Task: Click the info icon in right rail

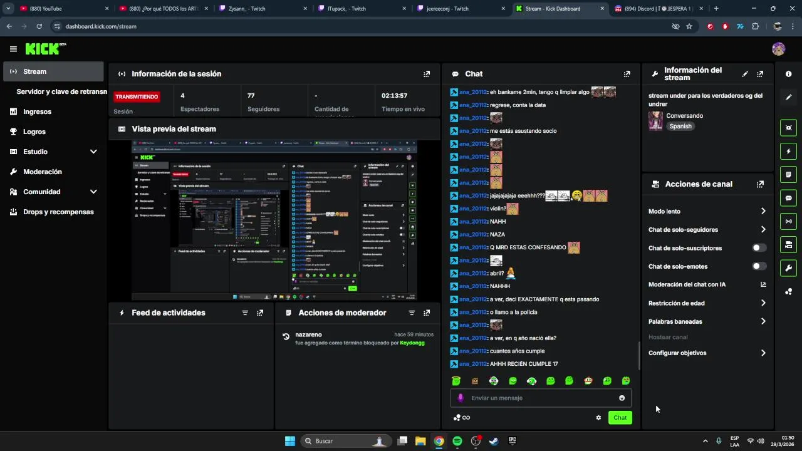Action: coord(788,74)
